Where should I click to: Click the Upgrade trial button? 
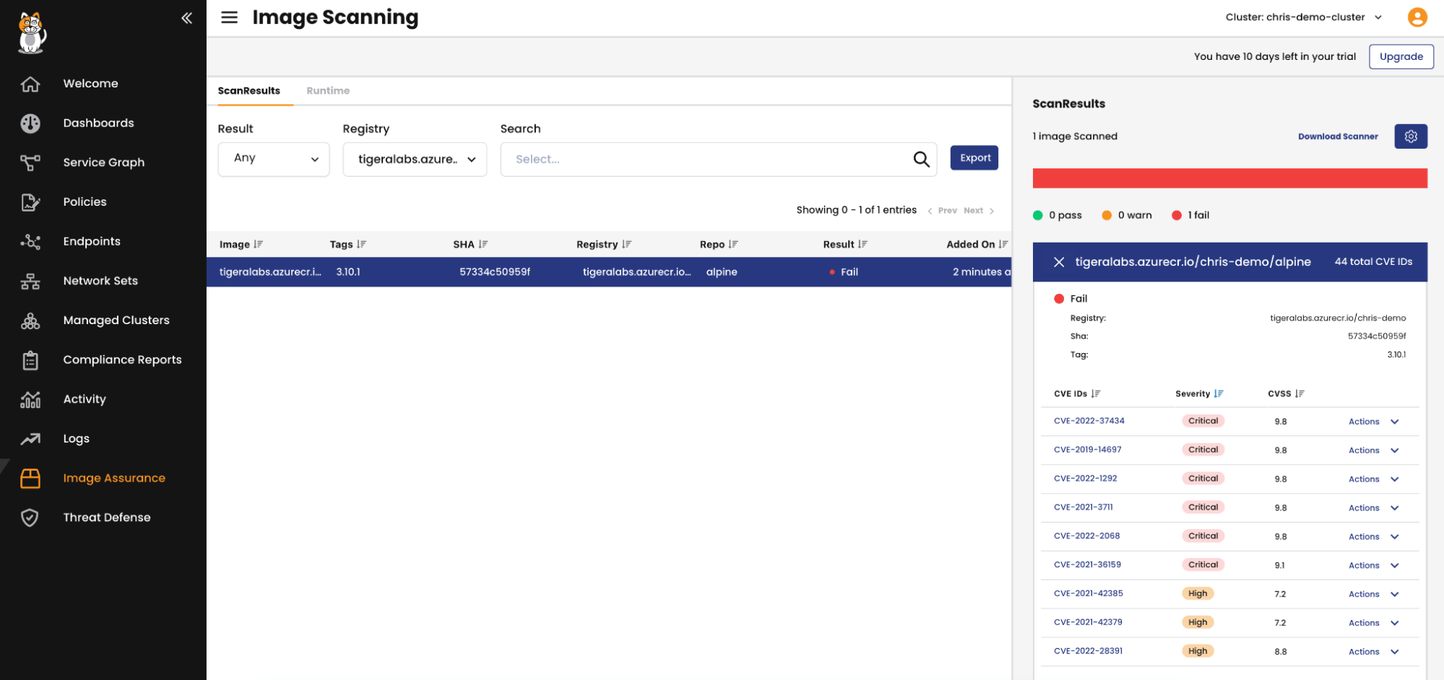pyautogui.click(x=1401, y=57)
